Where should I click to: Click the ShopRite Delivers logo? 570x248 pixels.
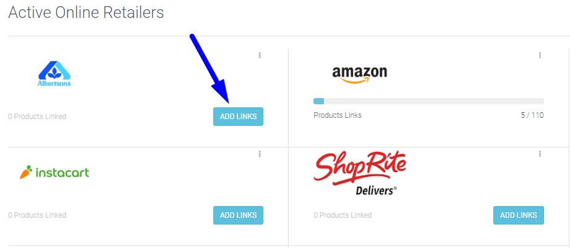(x=360, y=174)
